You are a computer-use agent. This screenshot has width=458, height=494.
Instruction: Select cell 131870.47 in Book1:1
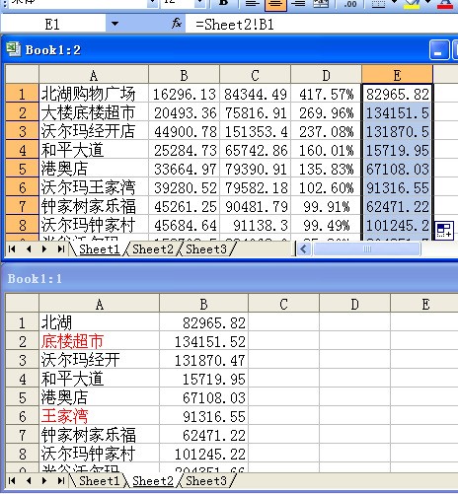point(203,360)
